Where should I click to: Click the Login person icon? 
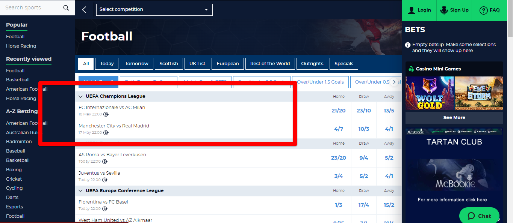click(412, 10)
